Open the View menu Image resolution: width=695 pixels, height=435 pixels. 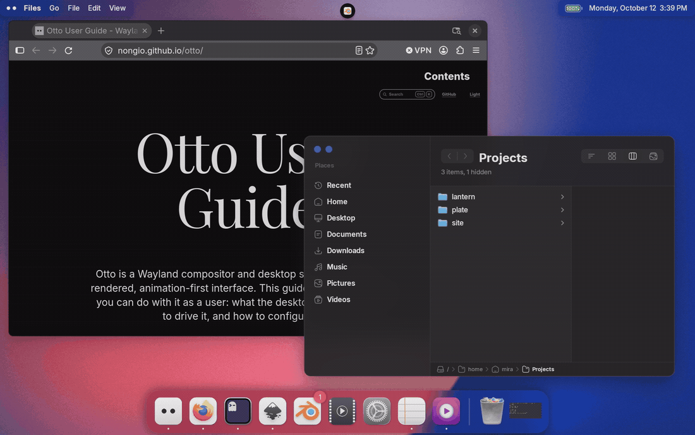pyautogui.click(x=118, y=8)
